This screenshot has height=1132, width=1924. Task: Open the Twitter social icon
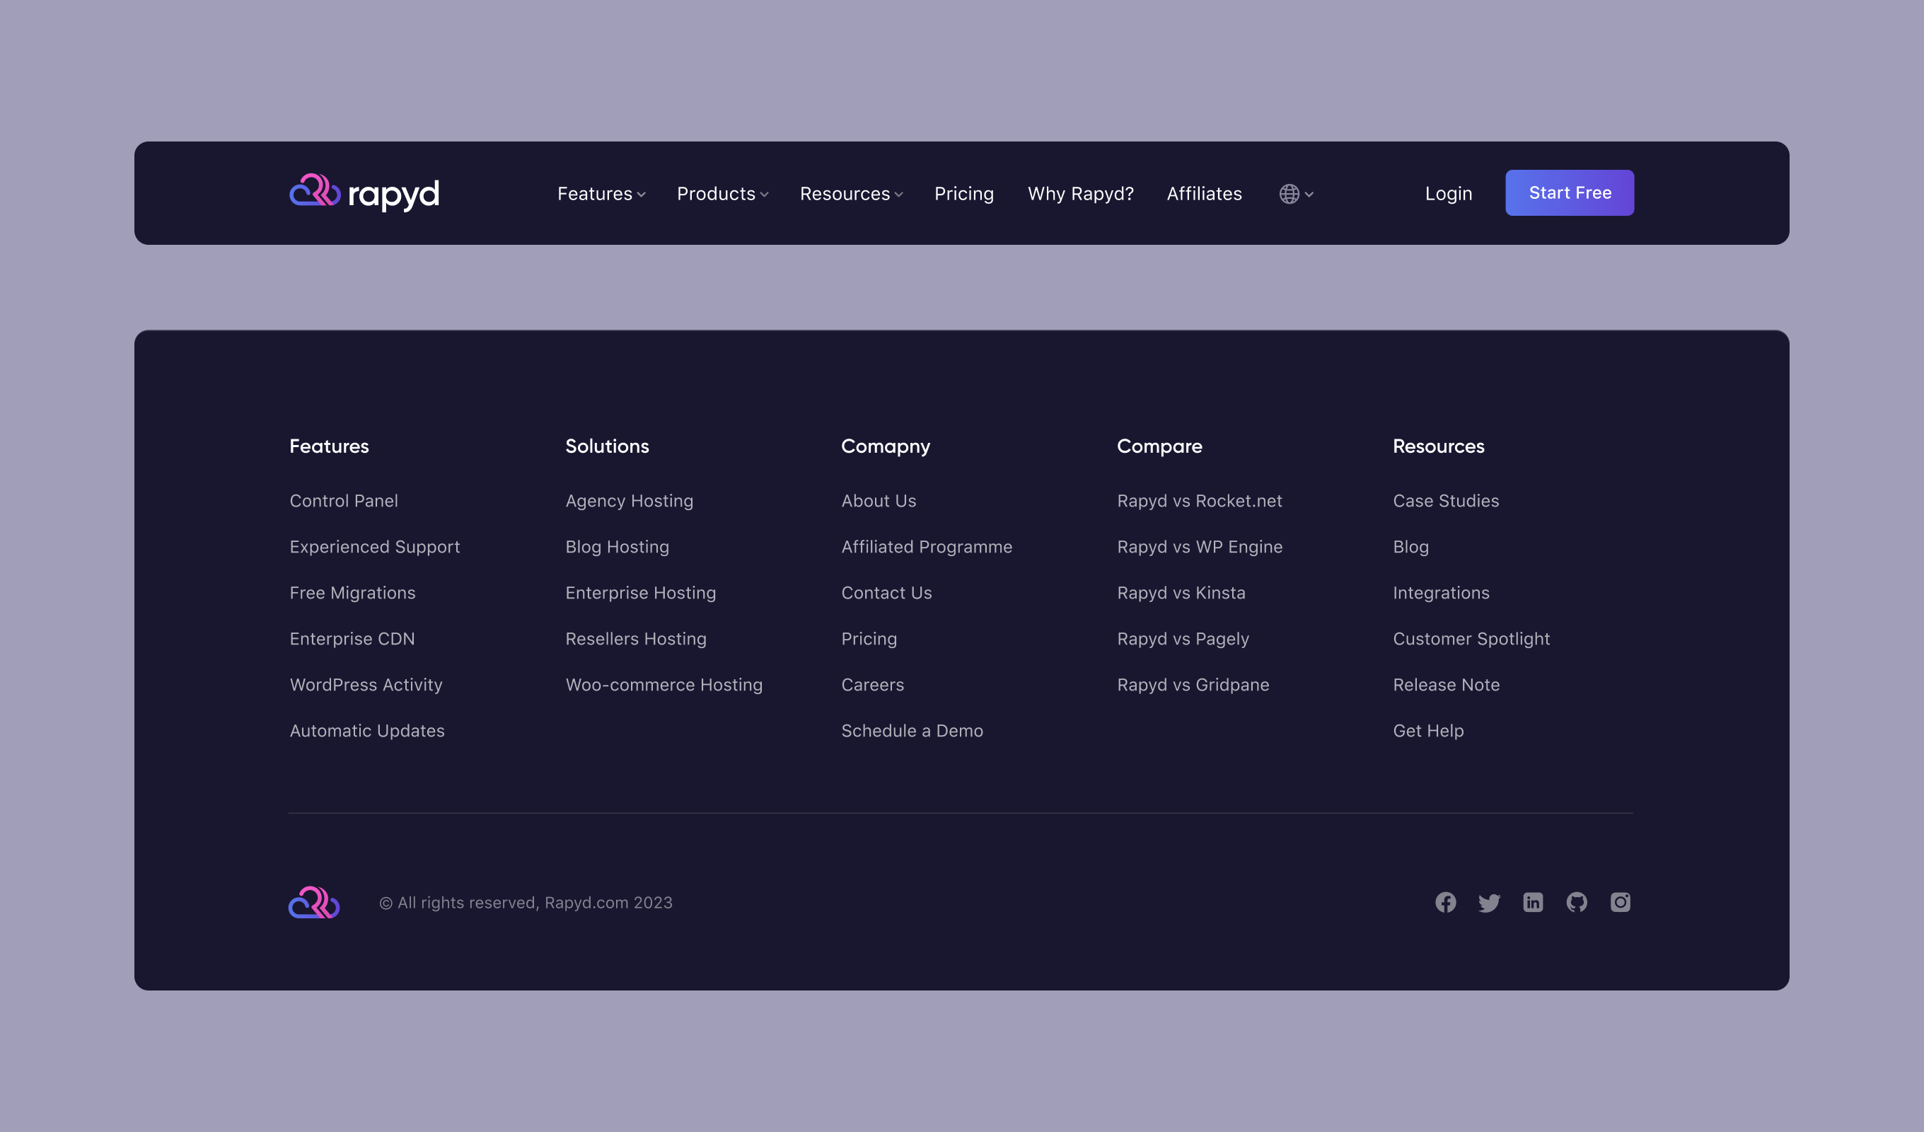coord(1489,903)
